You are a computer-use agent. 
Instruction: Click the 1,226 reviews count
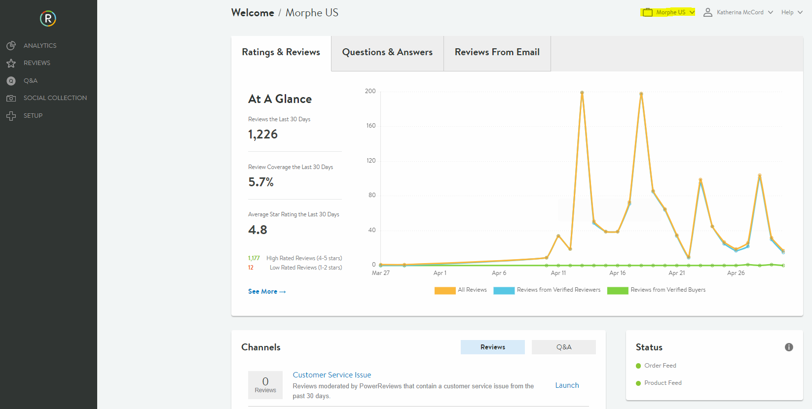click(263, 135)
